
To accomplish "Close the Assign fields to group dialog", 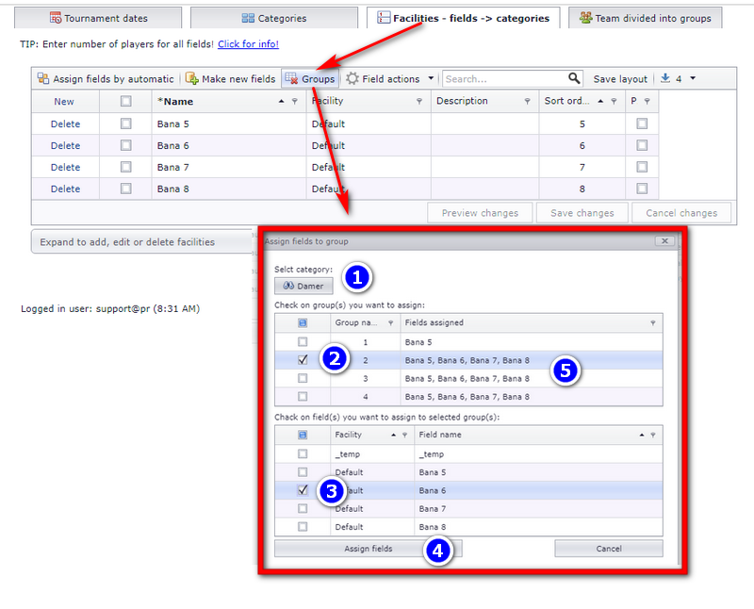I will pos(664,241).
